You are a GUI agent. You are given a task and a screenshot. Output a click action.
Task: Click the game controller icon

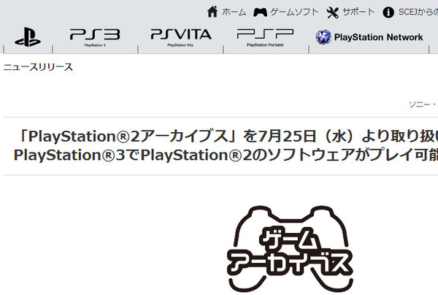coord(260,12)
